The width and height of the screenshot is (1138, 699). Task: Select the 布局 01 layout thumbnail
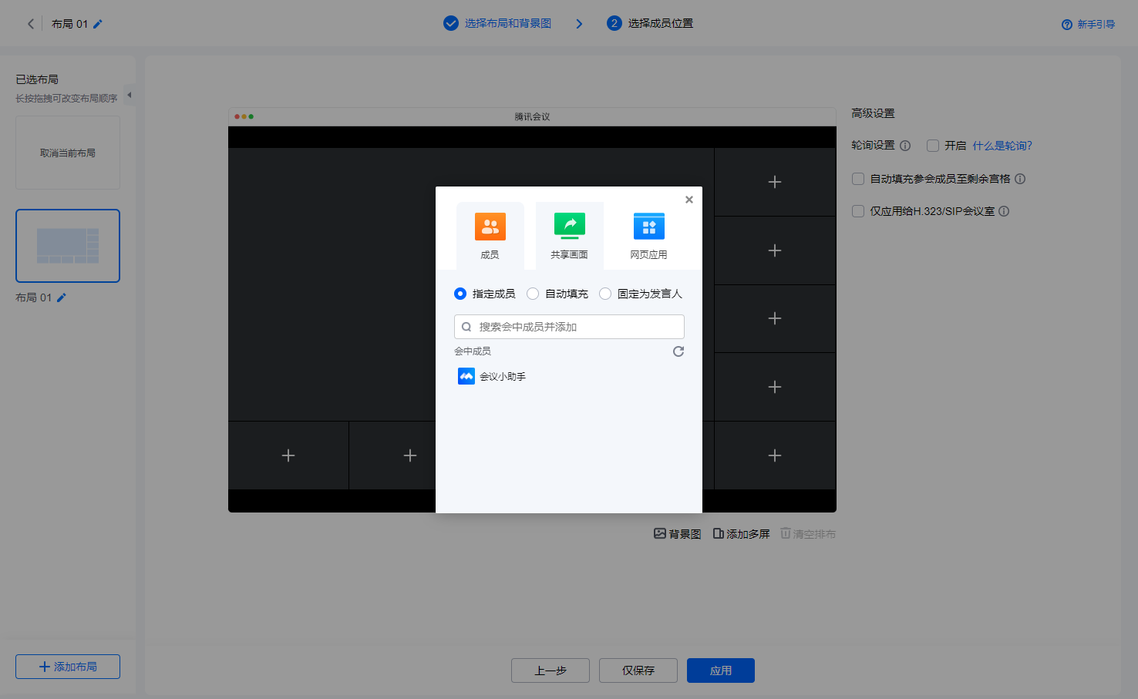[x=68, y=246]
